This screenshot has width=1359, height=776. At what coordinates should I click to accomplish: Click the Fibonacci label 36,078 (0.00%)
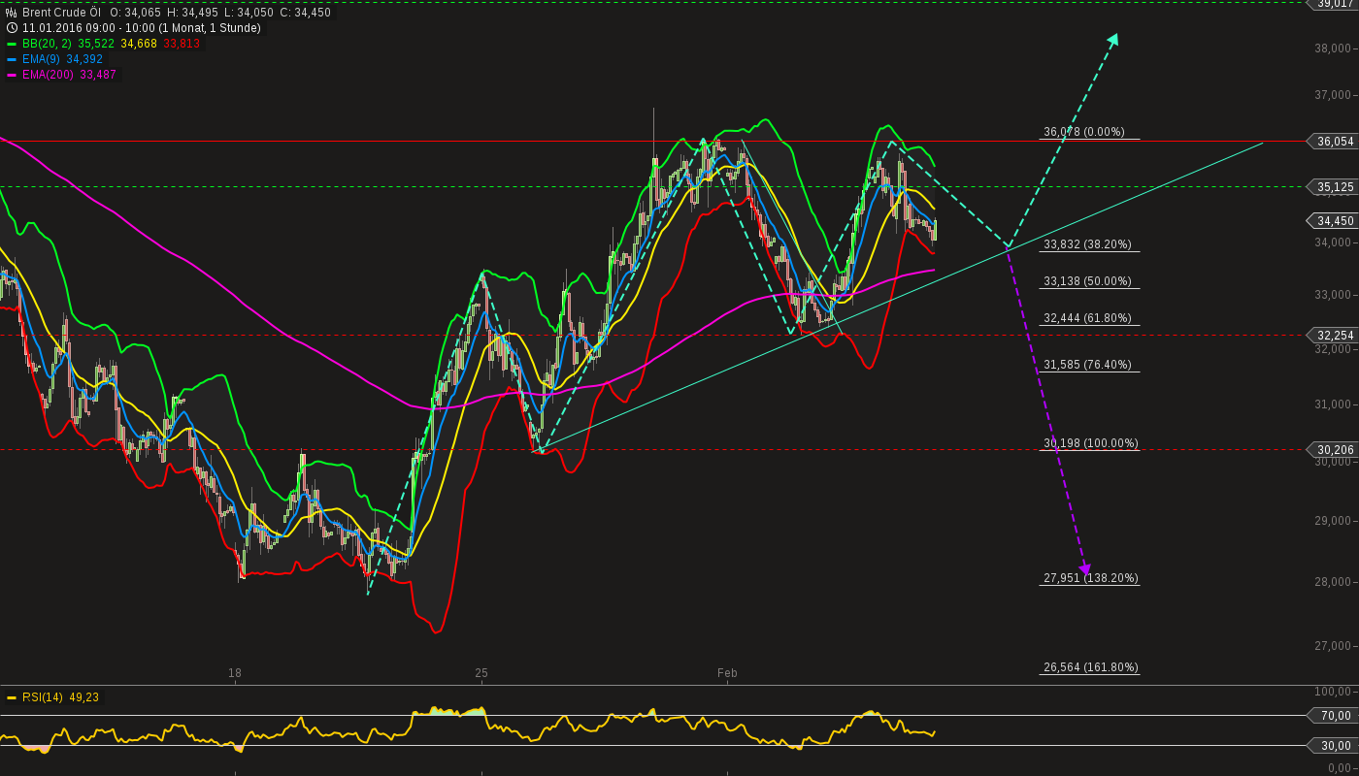[1083, 132]
